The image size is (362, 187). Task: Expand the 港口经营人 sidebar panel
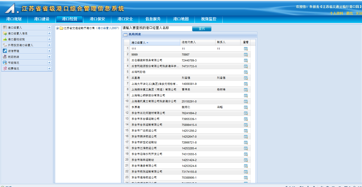[x=49, y=28]
